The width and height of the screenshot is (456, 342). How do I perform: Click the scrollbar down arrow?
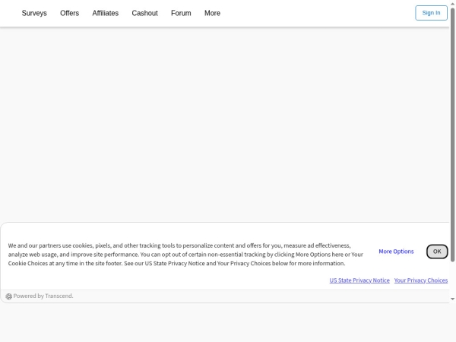coord(452,299)
